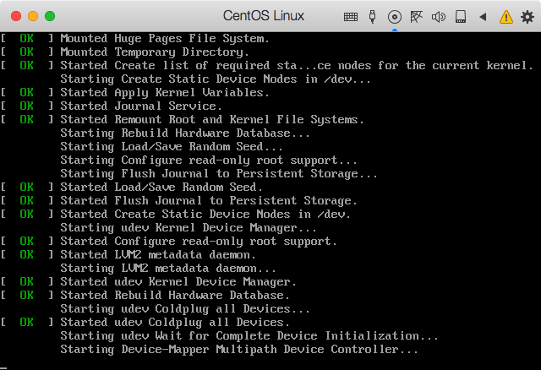This screenshot has width=541, height=370.
Task: Click the green zoom window button
Action: click(50, 16)
